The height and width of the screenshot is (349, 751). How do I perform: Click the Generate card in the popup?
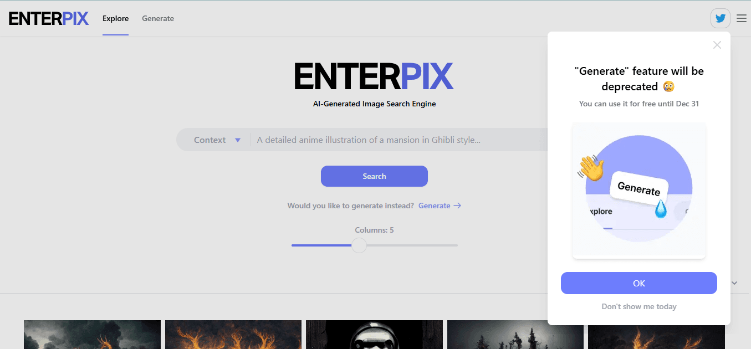tap(638, 190)
